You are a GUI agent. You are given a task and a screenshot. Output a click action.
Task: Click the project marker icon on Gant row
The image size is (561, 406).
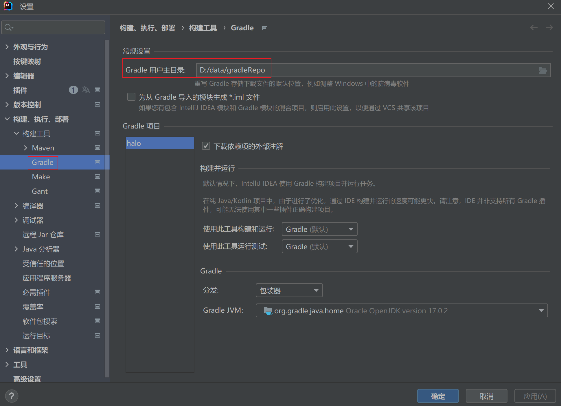(x=98, y=191)
